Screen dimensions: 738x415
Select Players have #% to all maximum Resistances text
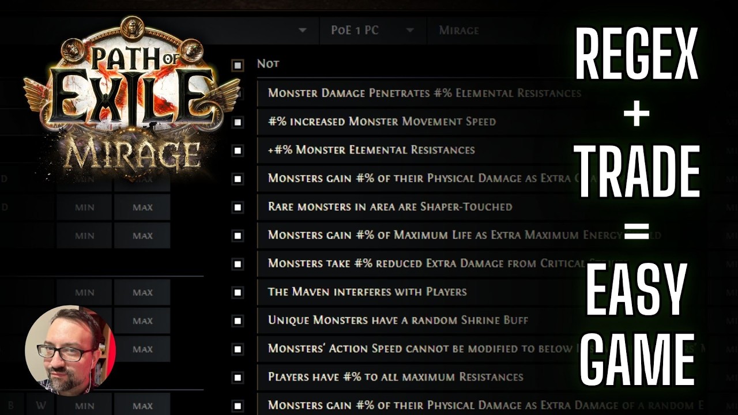396,377
